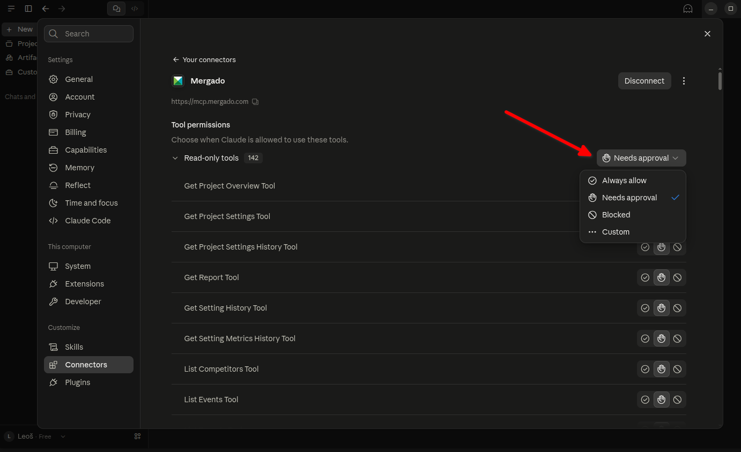The width and height of the screenshot is (741, 452).
Task: Click the settings Search field
Action: (88, 34)
